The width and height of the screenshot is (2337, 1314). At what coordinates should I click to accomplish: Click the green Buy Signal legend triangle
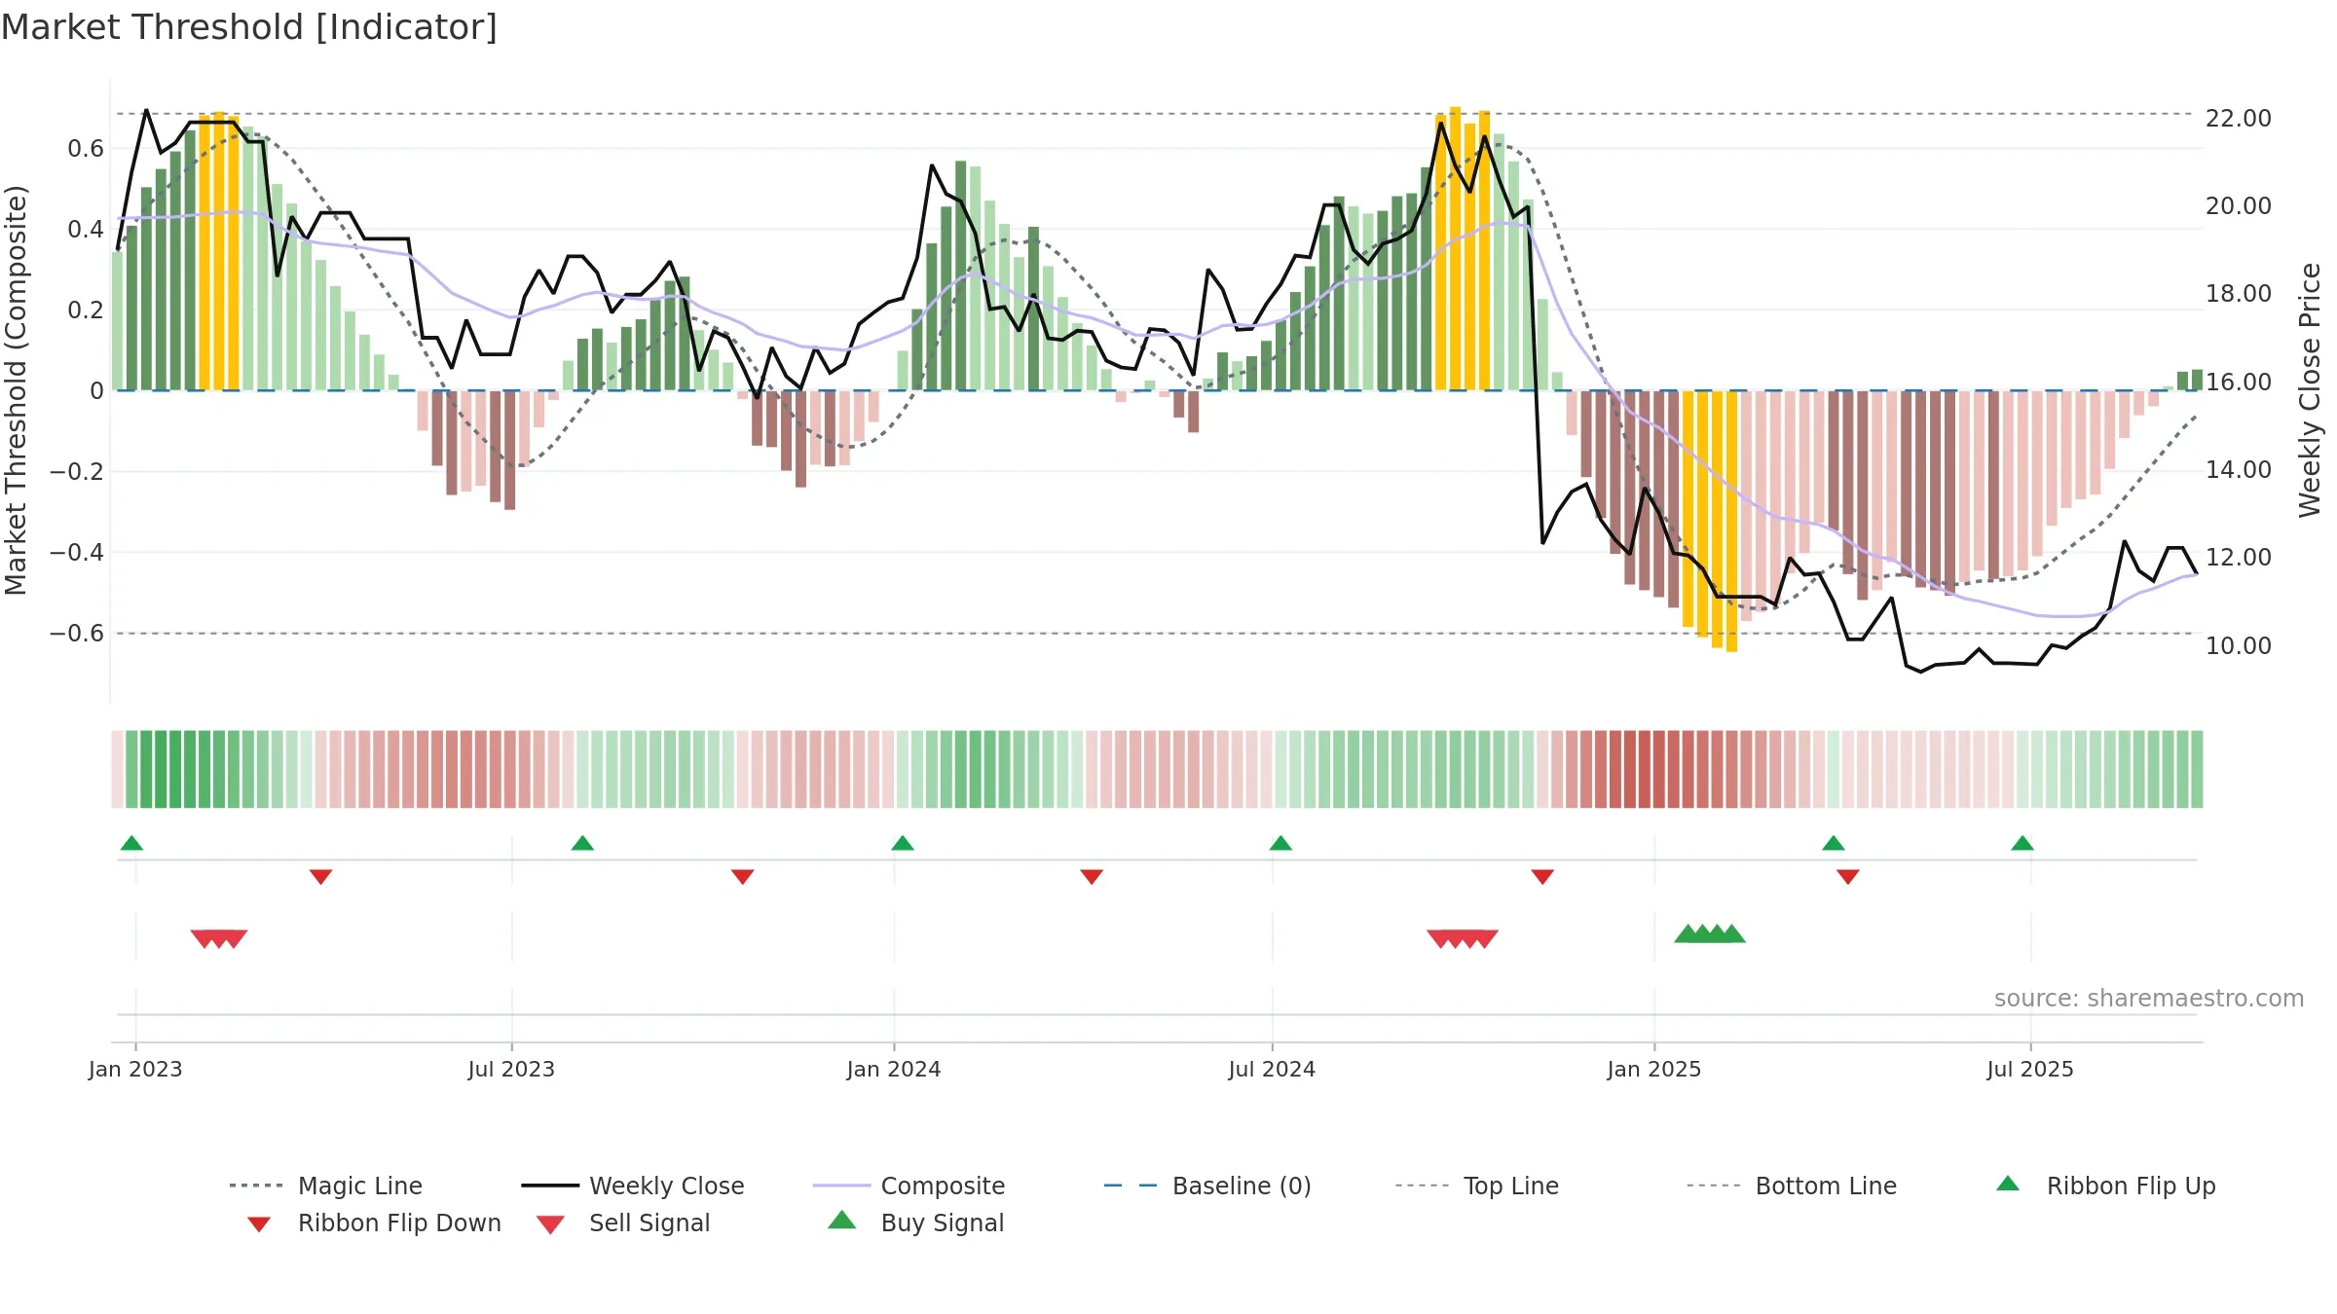tap(841, 1220)
